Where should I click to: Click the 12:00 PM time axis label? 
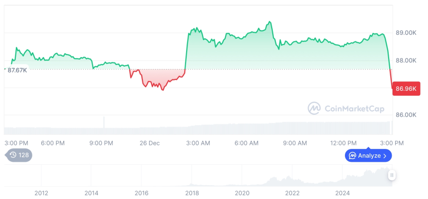343,143
